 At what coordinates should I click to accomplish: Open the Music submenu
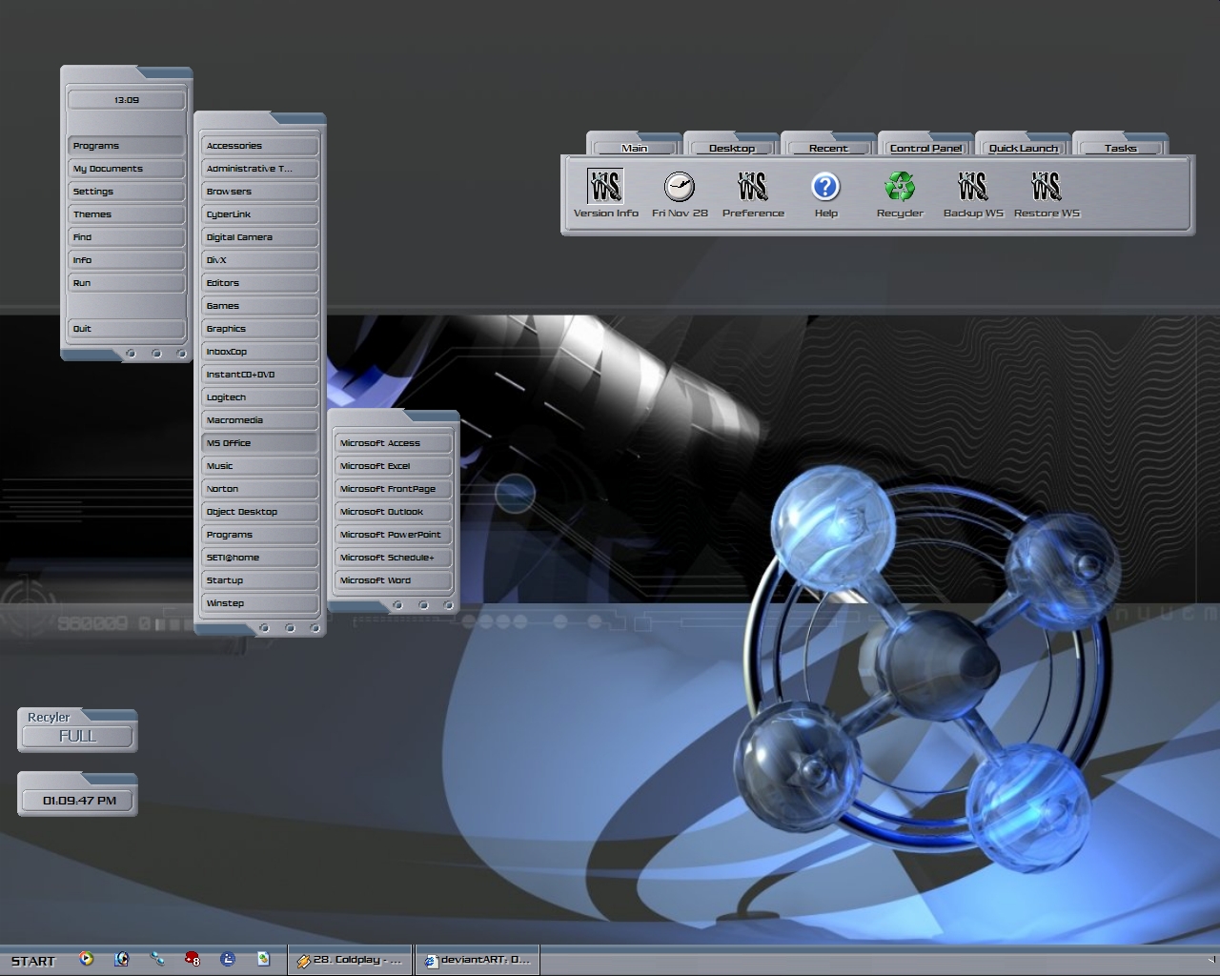pyautogui.click(x=260, y=466)
